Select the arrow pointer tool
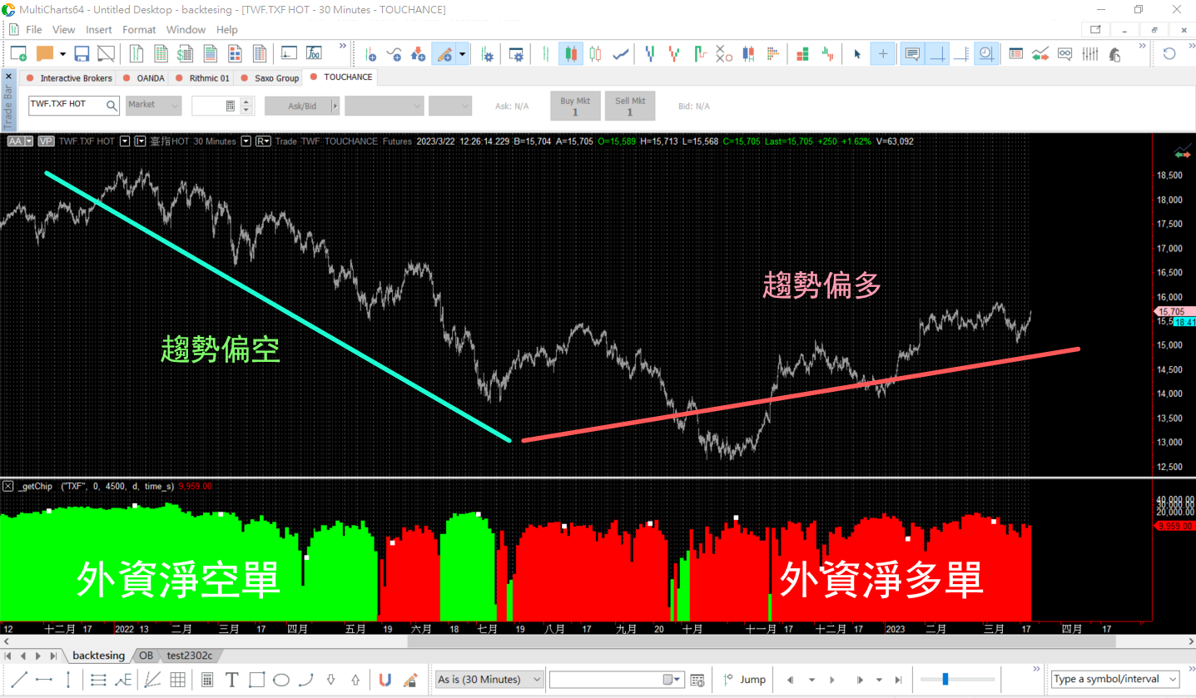This screenshot has width=1196, height=698. 856,54
